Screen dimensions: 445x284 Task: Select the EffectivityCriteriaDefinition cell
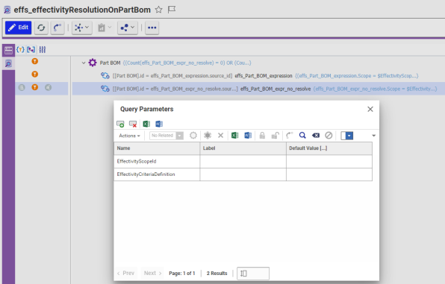157,174
